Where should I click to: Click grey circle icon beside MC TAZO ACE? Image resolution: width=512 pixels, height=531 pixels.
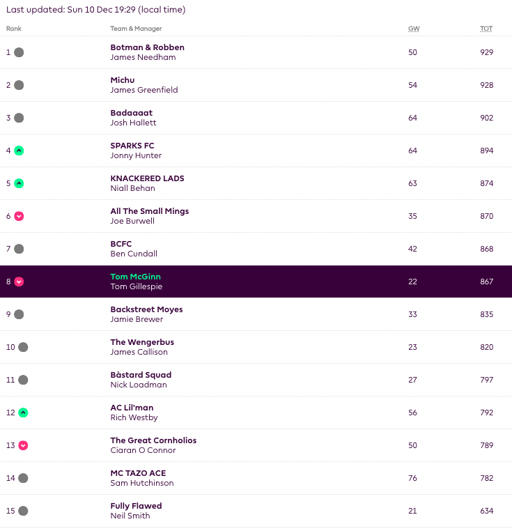coord(23,478)
